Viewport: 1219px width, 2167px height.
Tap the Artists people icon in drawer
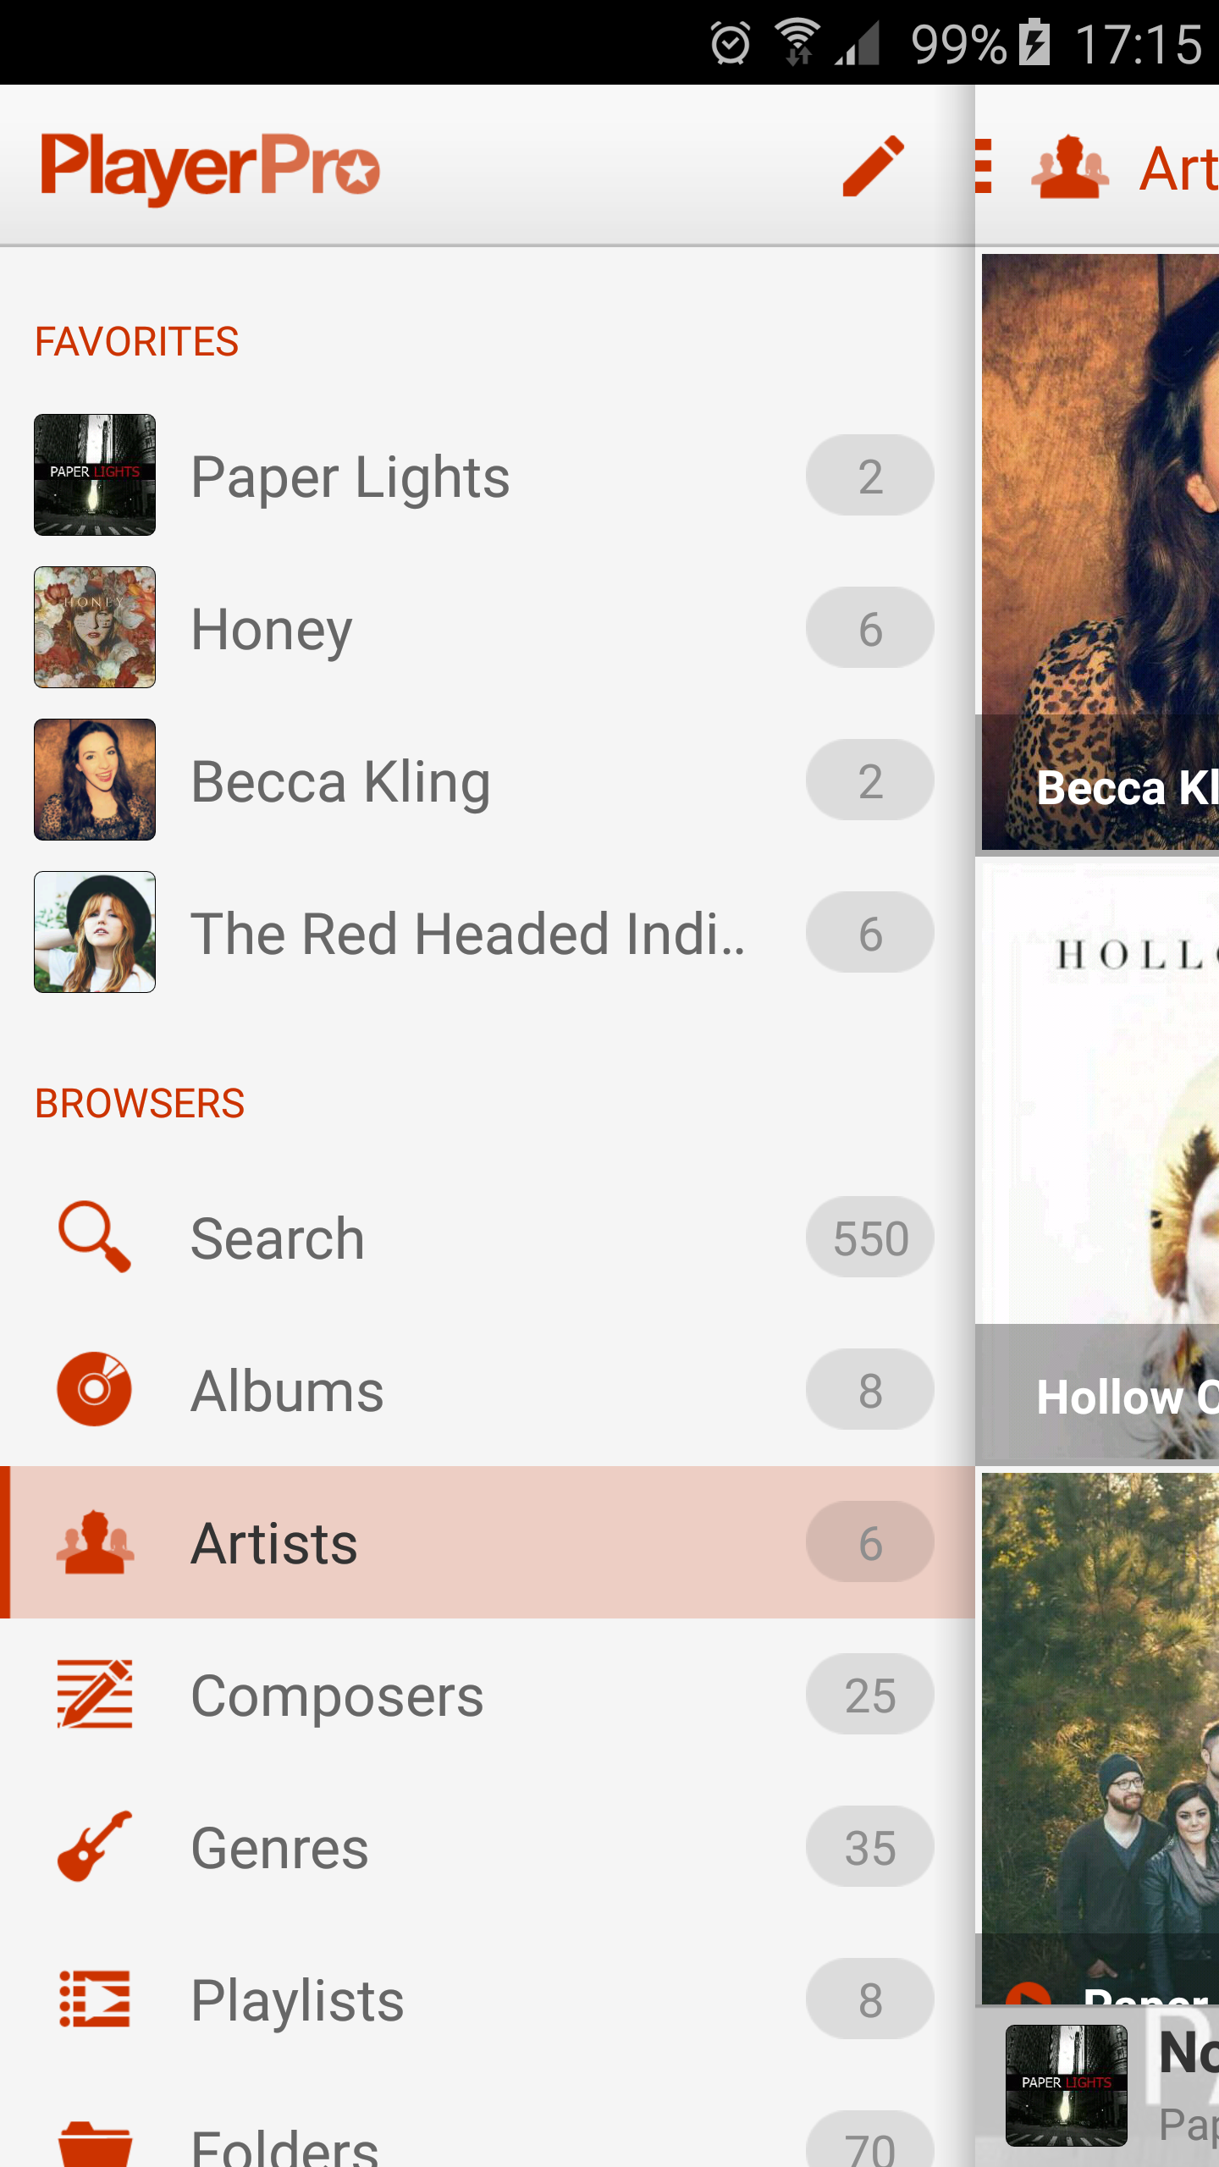pyautogui.click(x=94, y=1542)
